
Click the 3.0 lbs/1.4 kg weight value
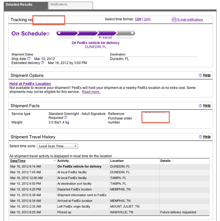[x=59, y=122]
